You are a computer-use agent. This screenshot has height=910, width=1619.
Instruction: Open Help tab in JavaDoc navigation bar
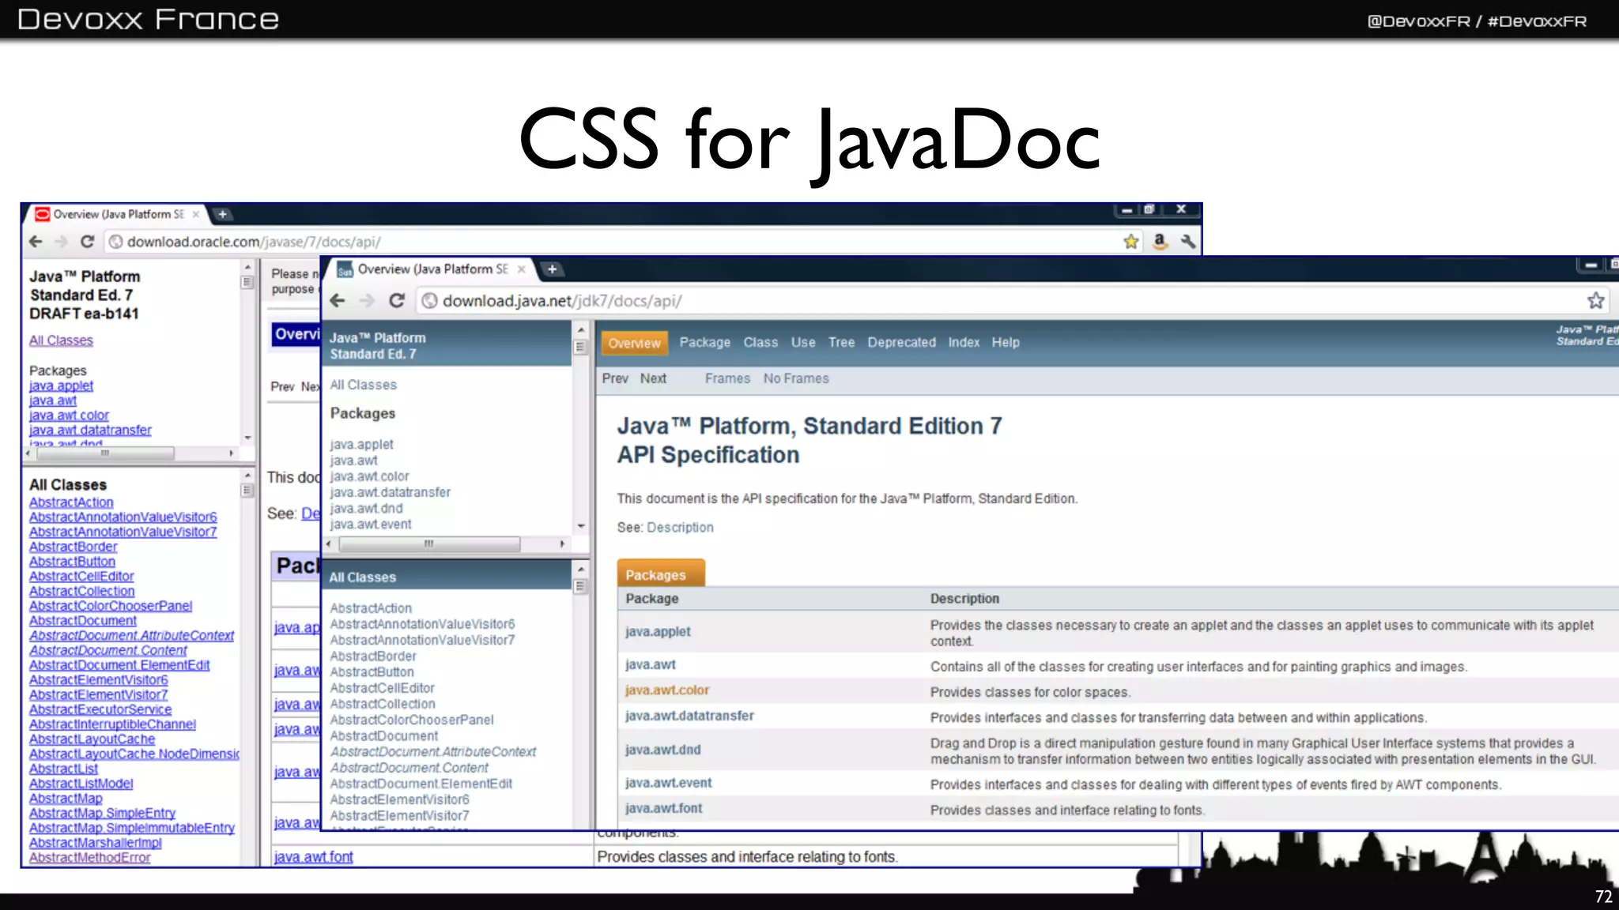(x=1006, y=342)
